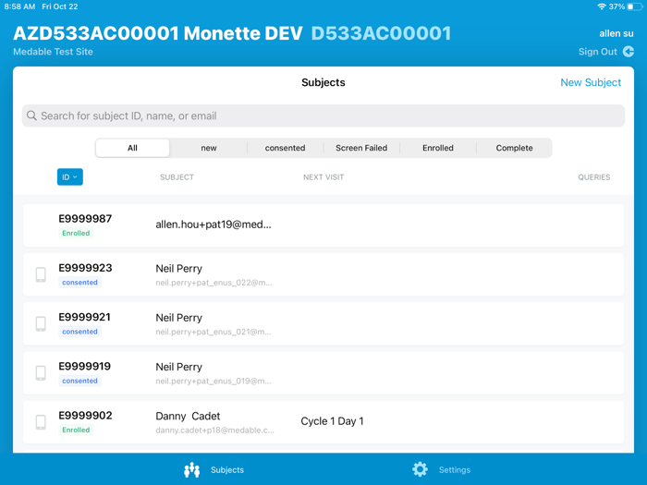Tap device icon beside subject E9999902
This screenshot has width=647, height=485.
click(41, 422)
